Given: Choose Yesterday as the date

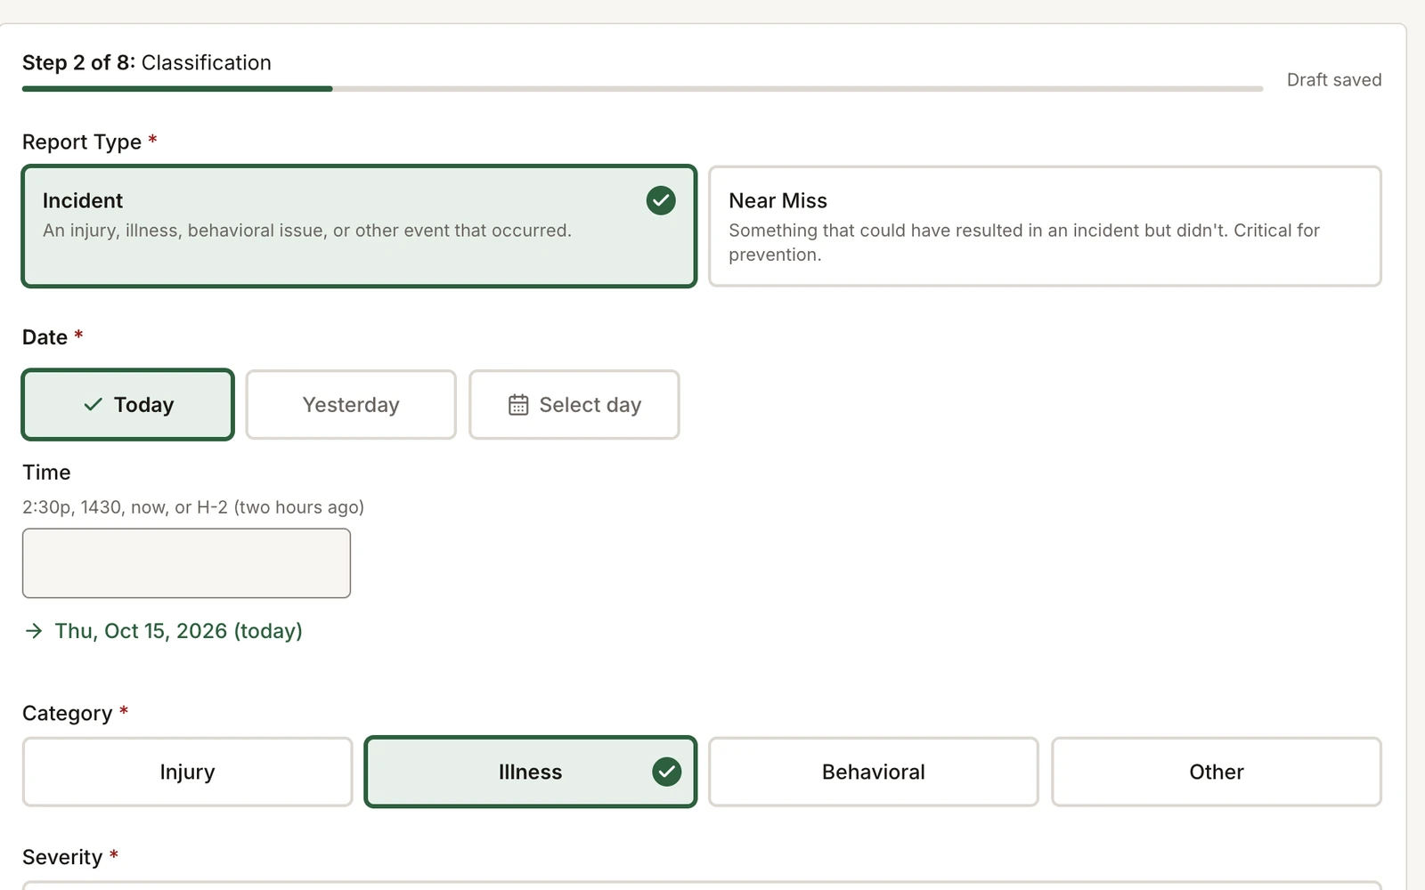Looking at the screenshot, I should tap(351, 405).
